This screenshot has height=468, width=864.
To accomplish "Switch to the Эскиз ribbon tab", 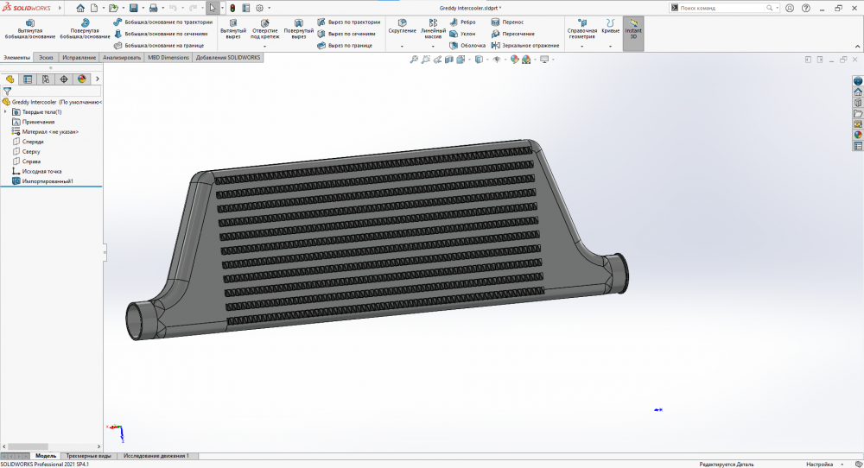I will point(46,57).
